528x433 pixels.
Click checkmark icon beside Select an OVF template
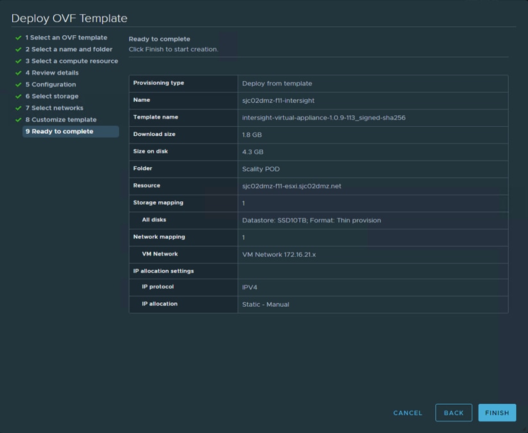(19, 38)
